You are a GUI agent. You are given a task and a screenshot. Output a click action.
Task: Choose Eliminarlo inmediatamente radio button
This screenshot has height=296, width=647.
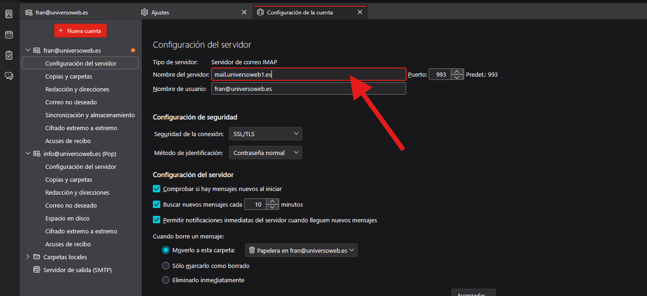pyautogui.click(x=166, y=280)
